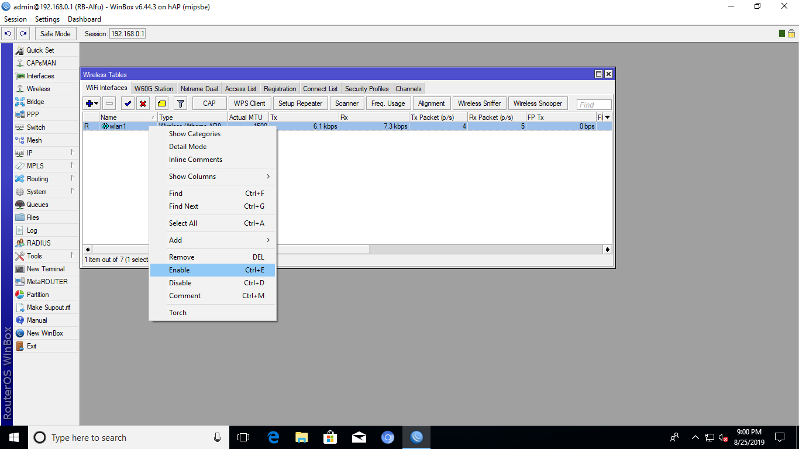
Task: Select Torch in the context menu
Action: click(x=212, y=313)
